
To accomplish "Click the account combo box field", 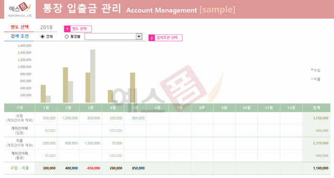I will pyautogui.click(x=113, y=36).
